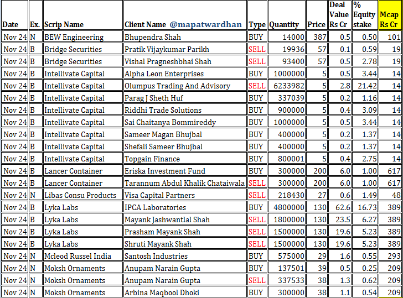403x298 pixels.
Task: Select the 'Scrip Name' column header
Action: coord(83,15)
